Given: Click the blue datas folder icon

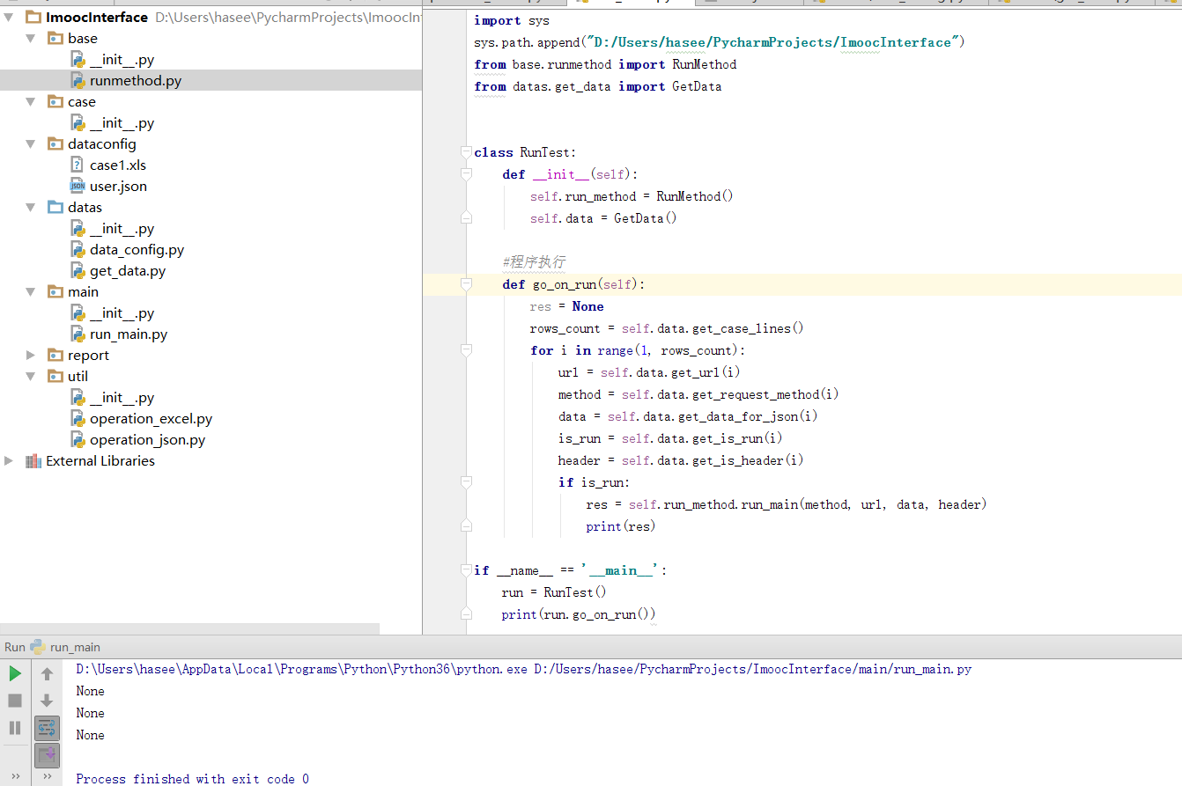Looking at the screenshot, I should (55, 208).
